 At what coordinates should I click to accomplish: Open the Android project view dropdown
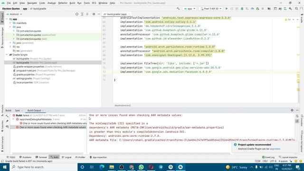coord(14,14)
